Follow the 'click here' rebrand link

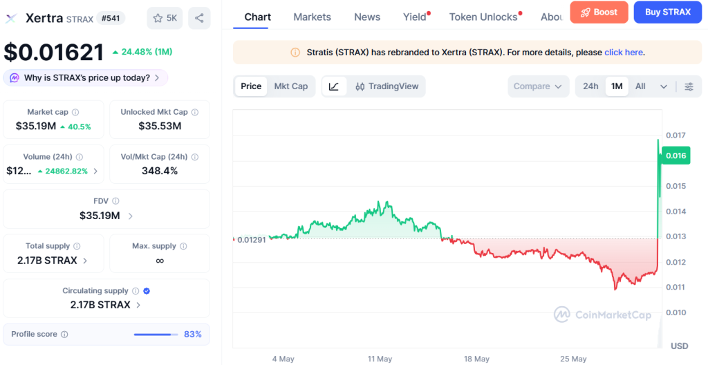(x=624, y=53)
